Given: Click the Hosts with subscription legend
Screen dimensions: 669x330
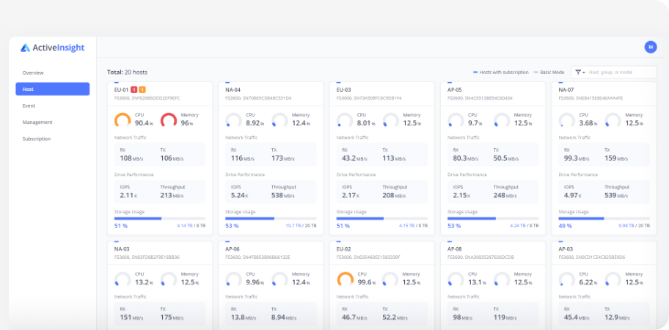Looking at the screenshot, I should click(501, 73).
